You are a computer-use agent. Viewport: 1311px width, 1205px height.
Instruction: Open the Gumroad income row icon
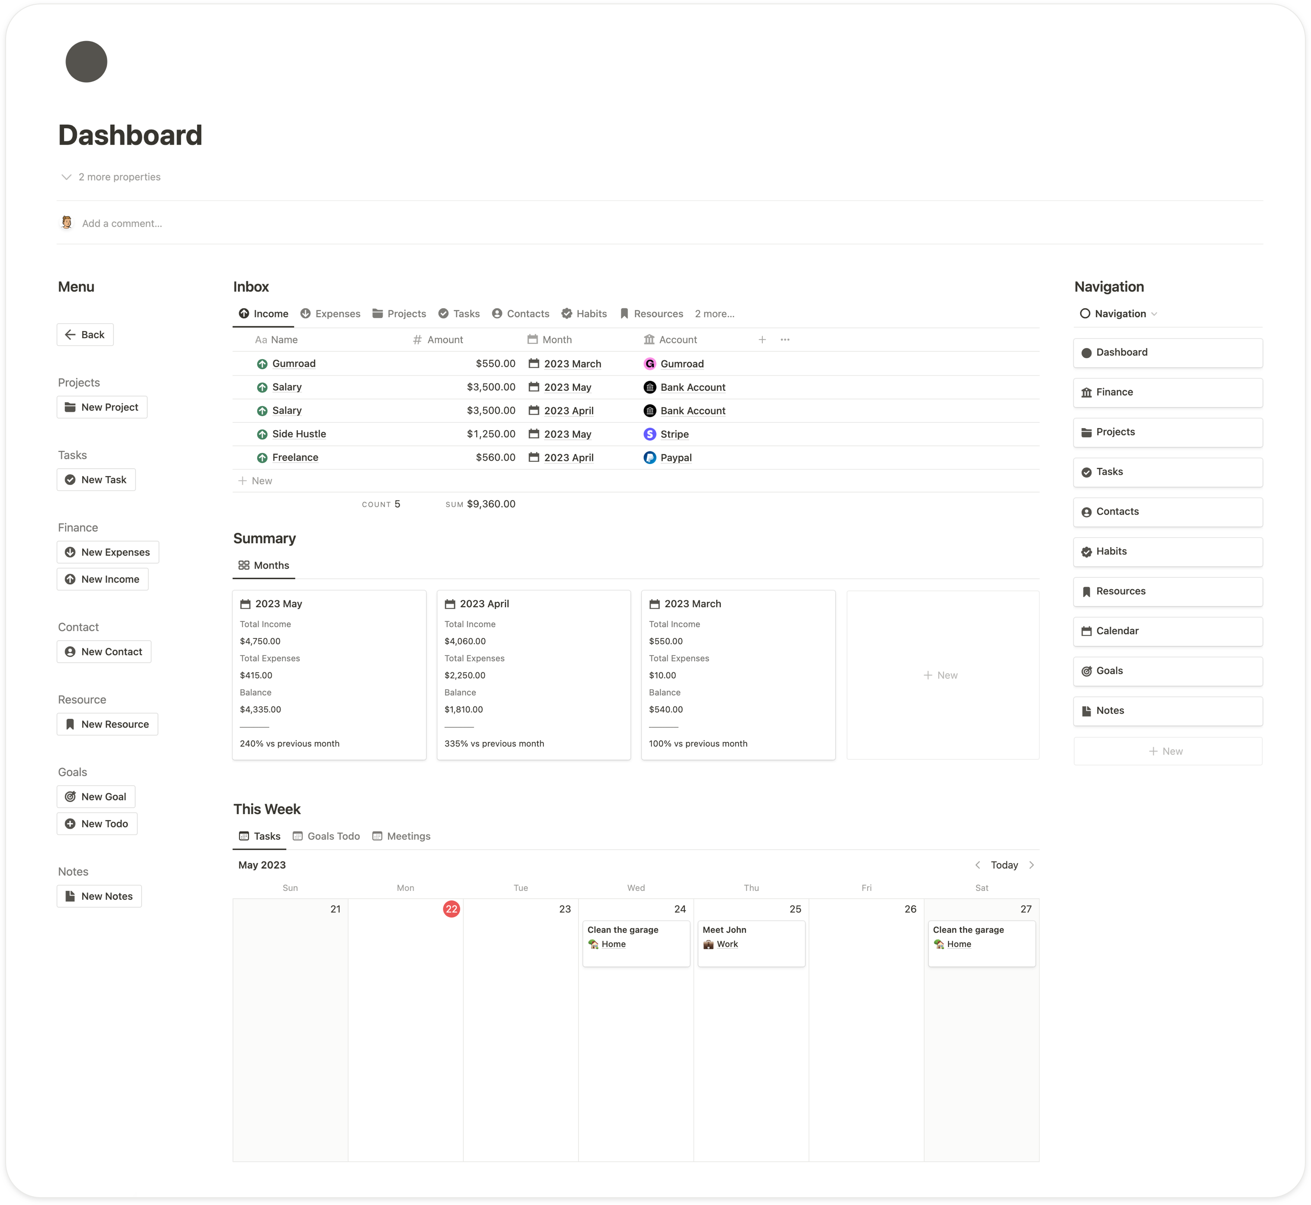262,364
